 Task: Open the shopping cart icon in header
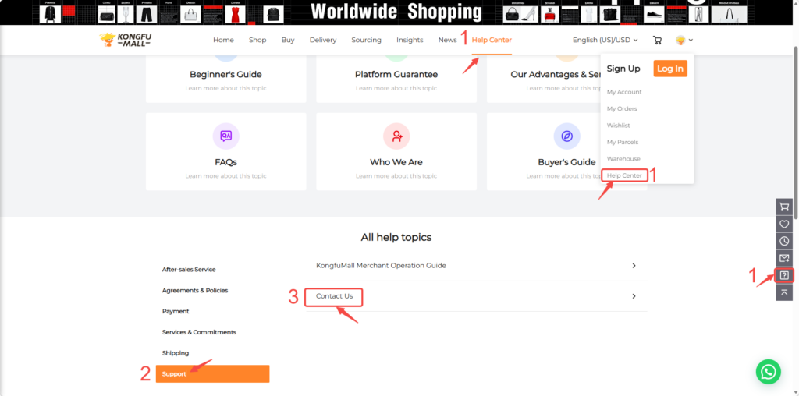click(657, 41)
